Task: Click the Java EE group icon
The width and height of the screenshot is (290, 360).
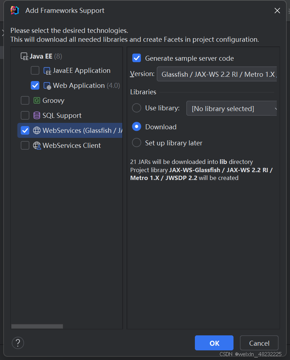Action: (x=24, y=56)
